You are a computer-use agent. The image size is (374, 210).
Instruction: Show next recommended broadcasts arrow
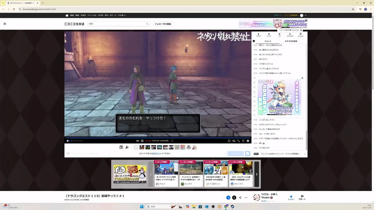point(257,174)
